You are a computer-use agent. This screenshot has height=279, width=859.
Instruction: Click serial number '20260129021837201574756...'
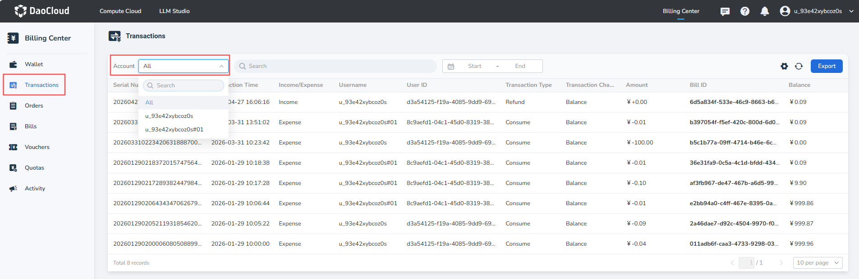pos(157,163)
